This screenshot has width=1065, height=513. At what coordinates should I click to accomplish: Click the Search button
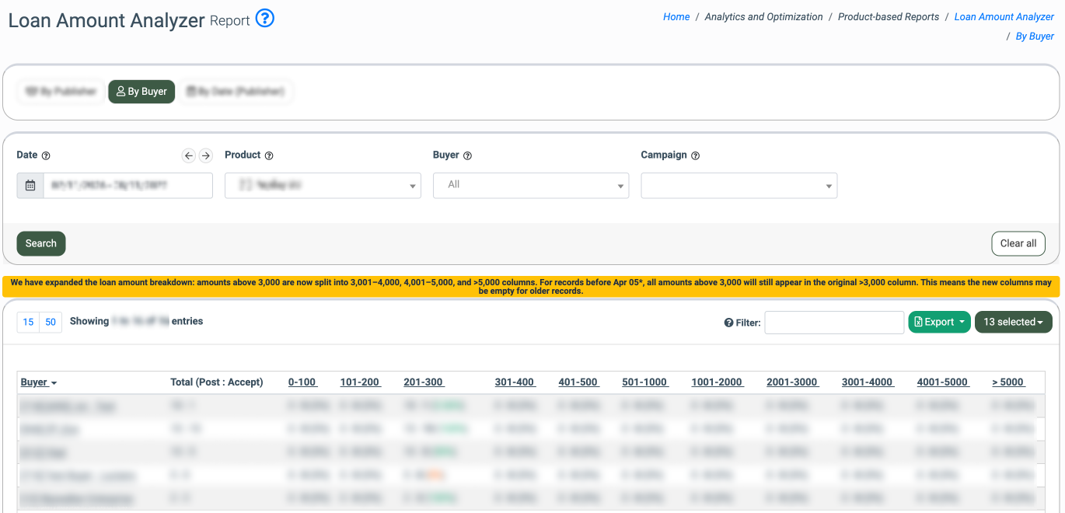click(x=41, y=243)
